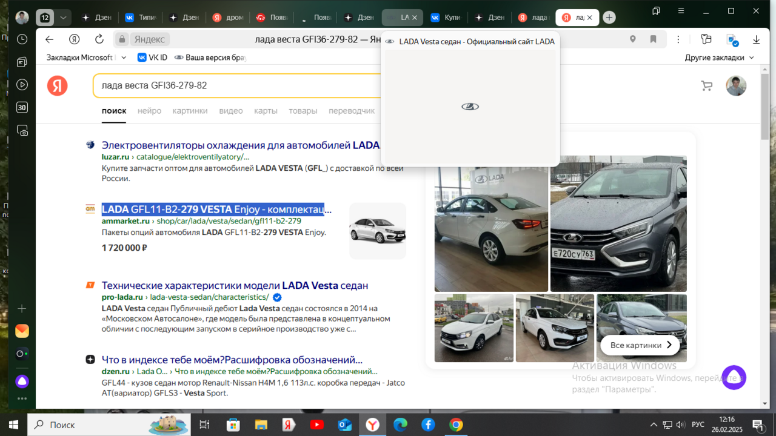Open Yandex home page icon in toolbar
776x436 pixels.
75,39
